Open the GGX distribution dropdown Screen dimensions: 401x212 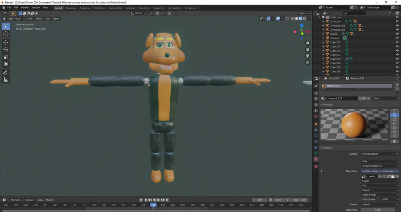pos(380,161)
